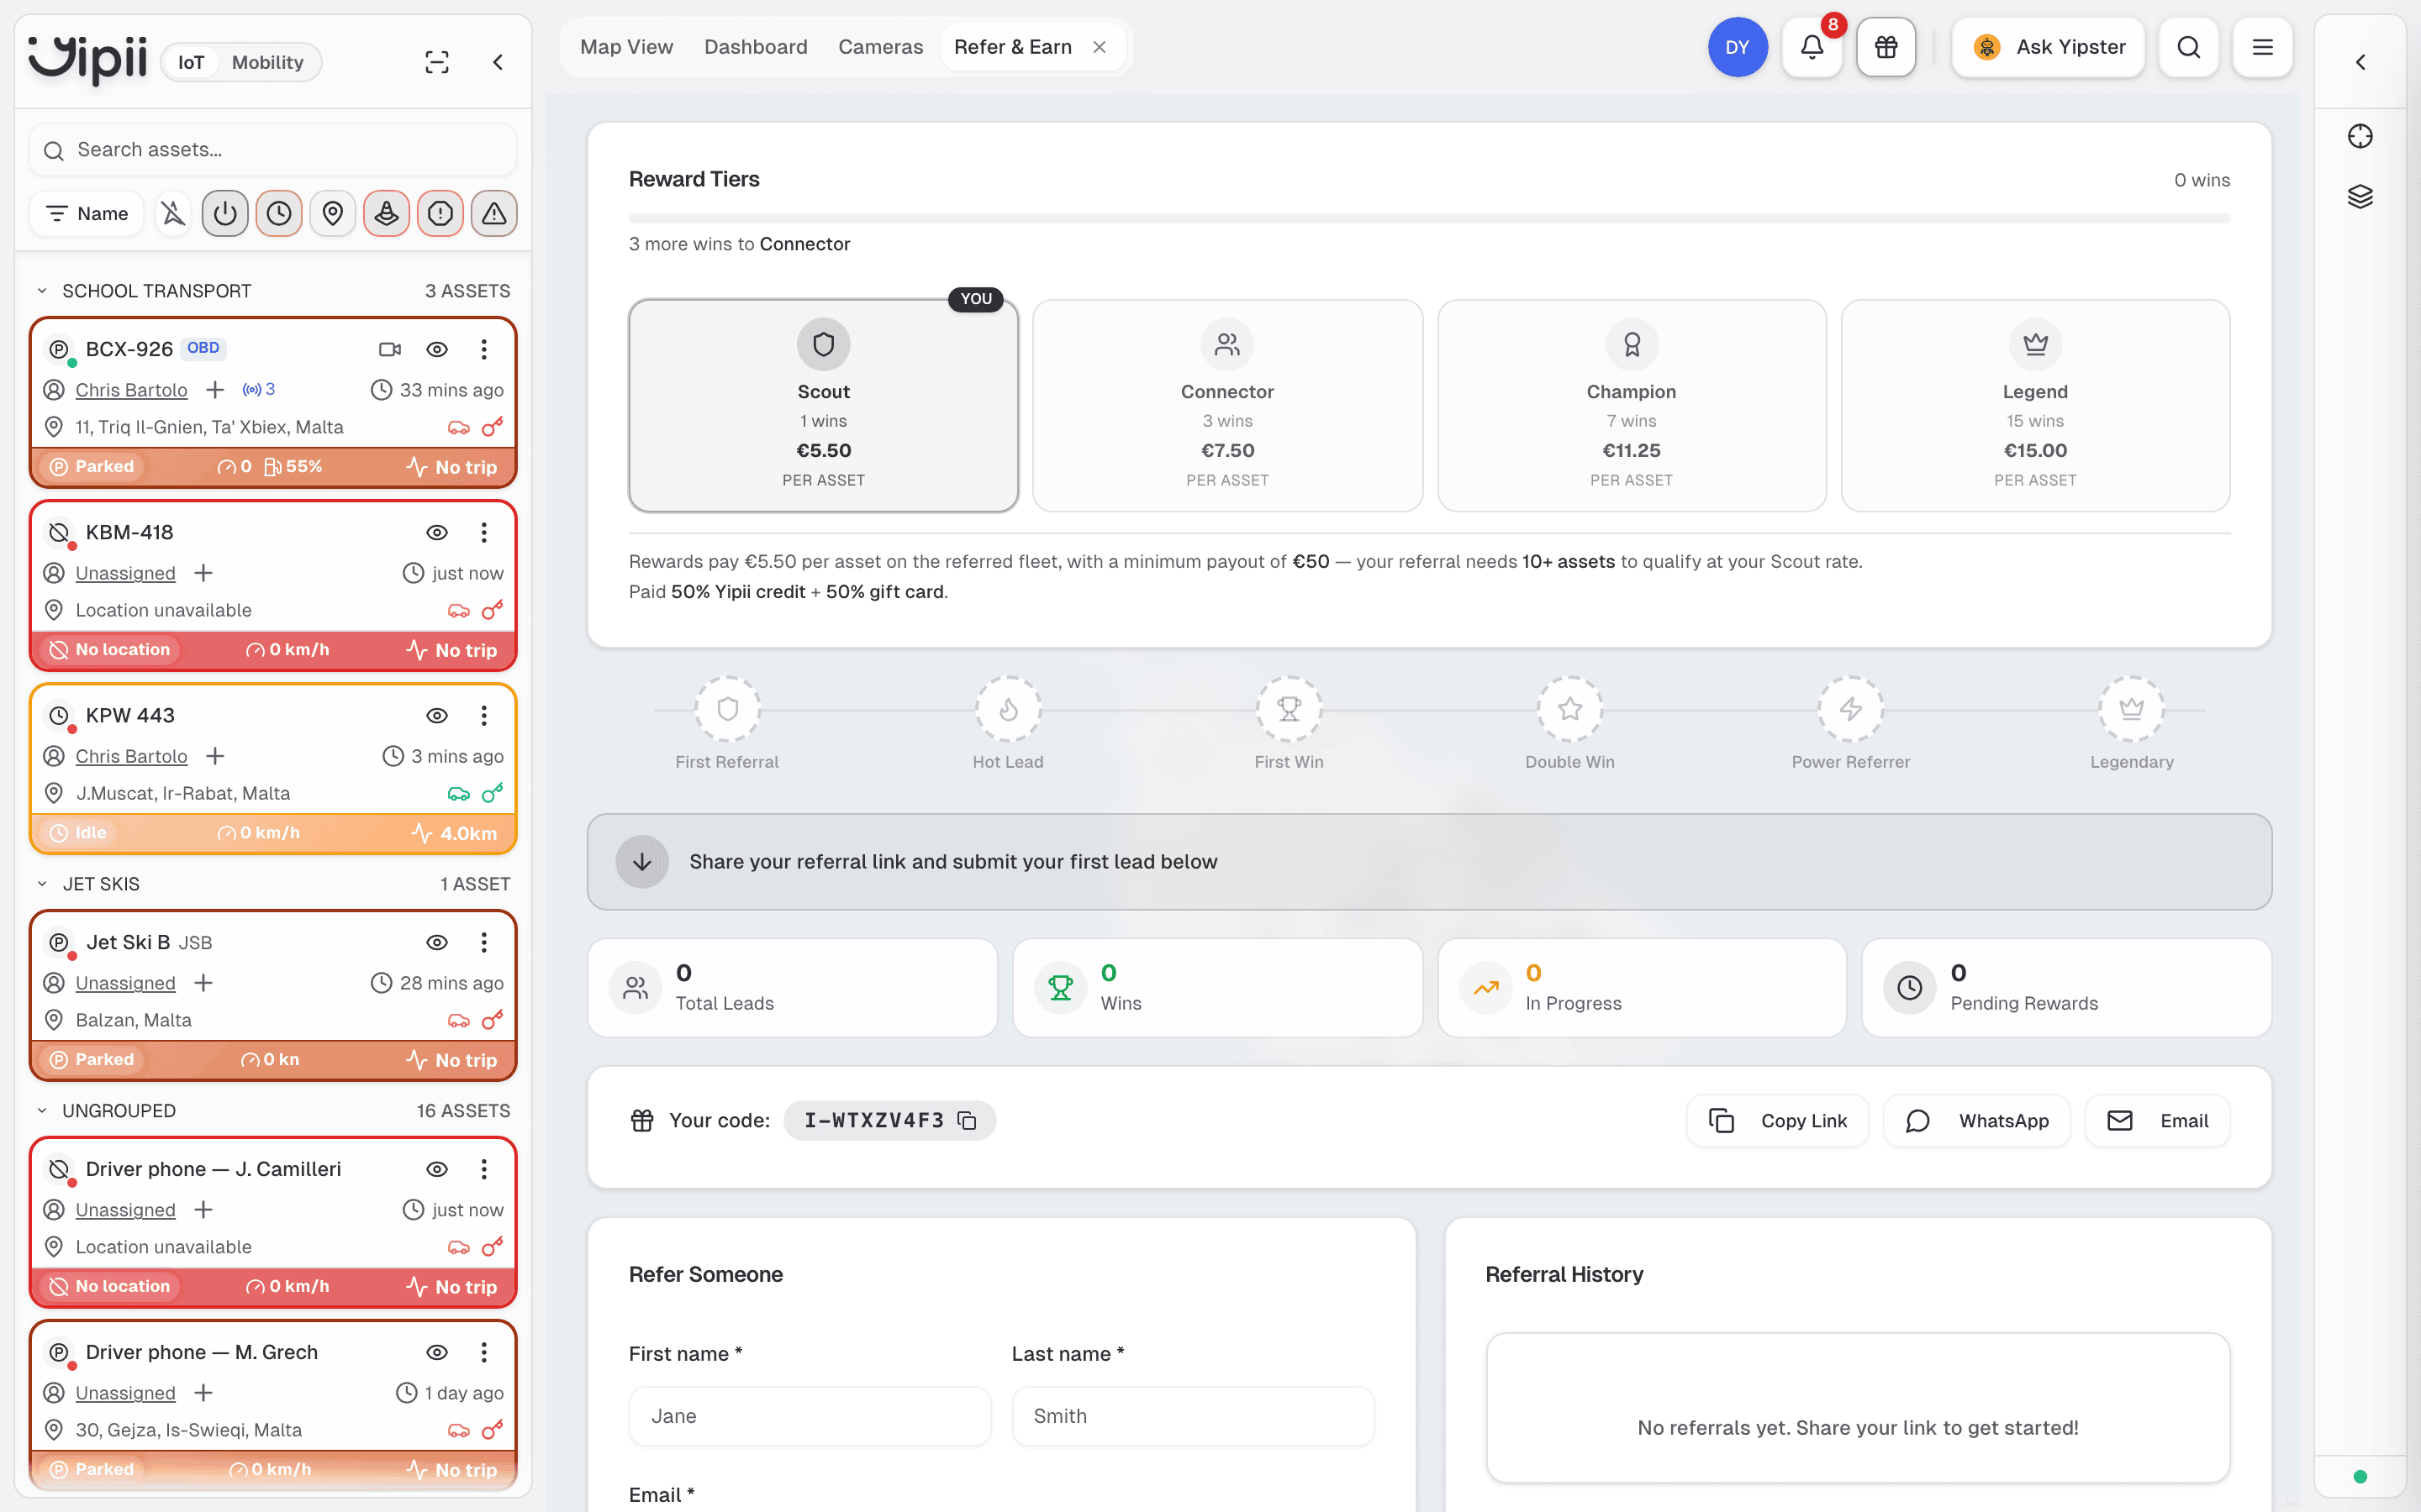The width and height of the screenshot is (2421, 1512).
Task: Click Chris Bartolo link on KPW 443
Action: [x=131, y=756]
